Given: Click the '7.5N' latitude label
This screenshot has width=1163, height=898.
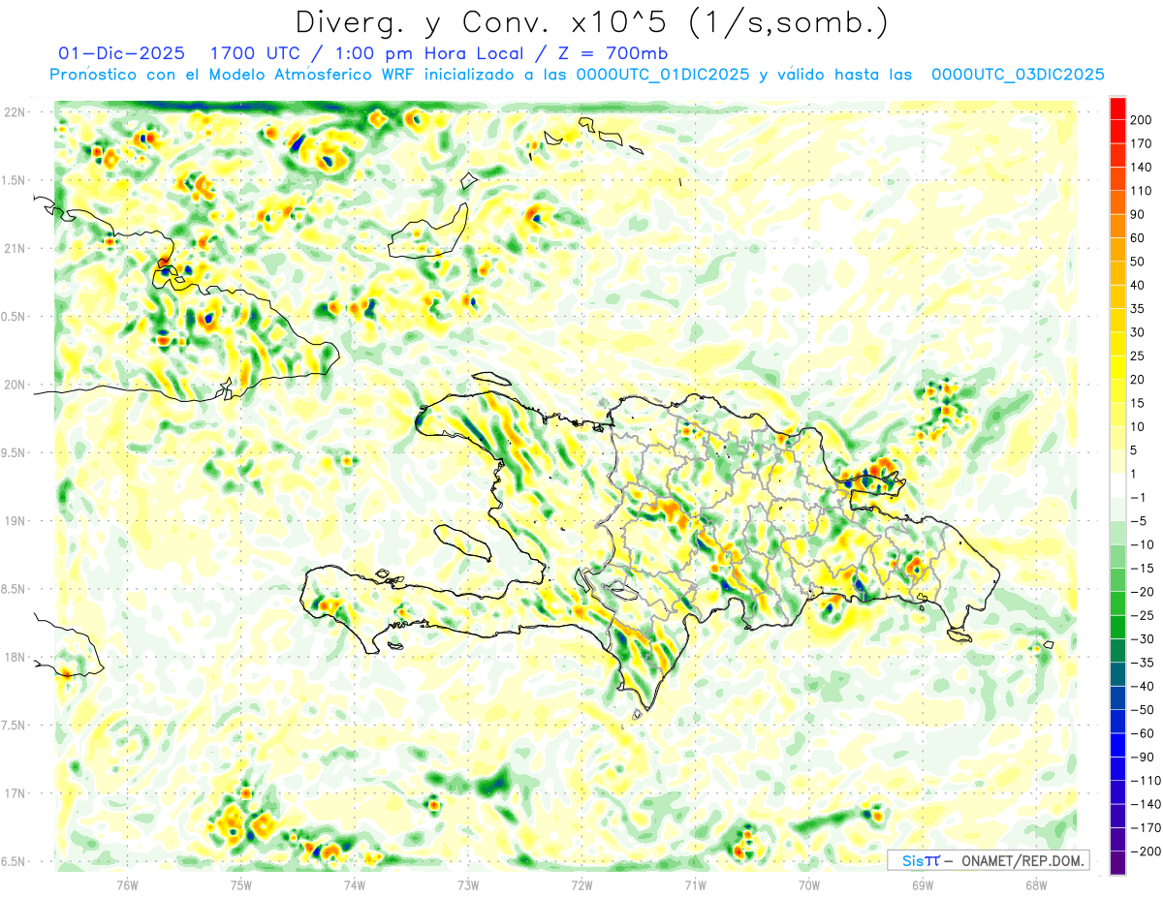Looking at the screenshot, I should pyautogui.click(x=15, y=725).
